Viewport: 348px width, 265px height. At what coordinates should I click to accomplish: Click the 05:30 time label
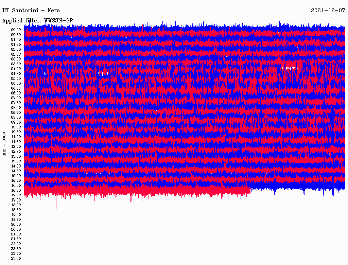pyautogui.click(x=16, y=84)
